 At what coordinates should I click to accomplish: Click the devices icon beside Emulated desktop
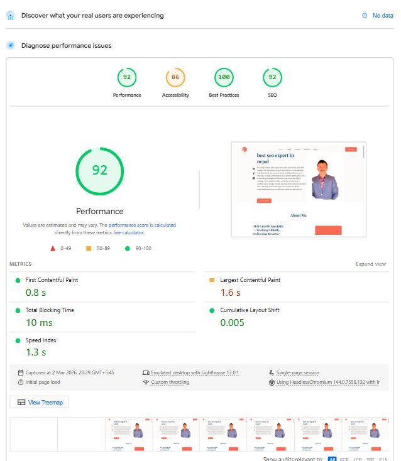pos(146,373)
